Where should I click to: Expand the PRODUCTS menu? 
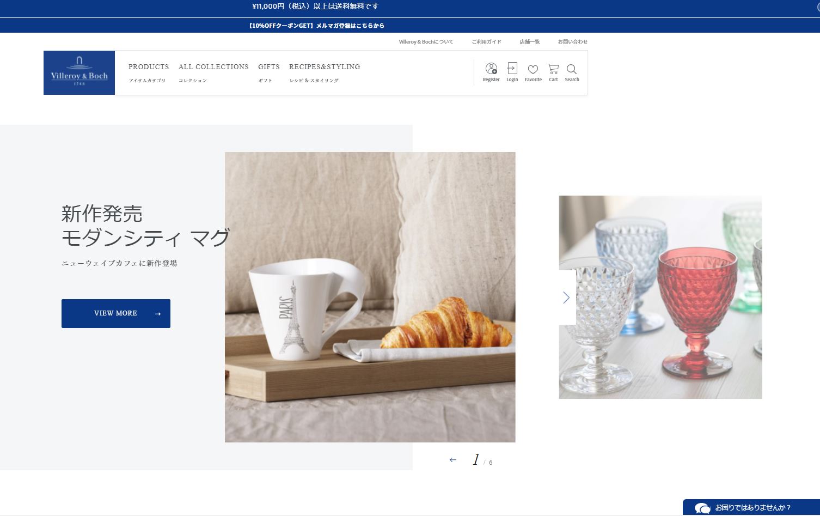(149, 67)
